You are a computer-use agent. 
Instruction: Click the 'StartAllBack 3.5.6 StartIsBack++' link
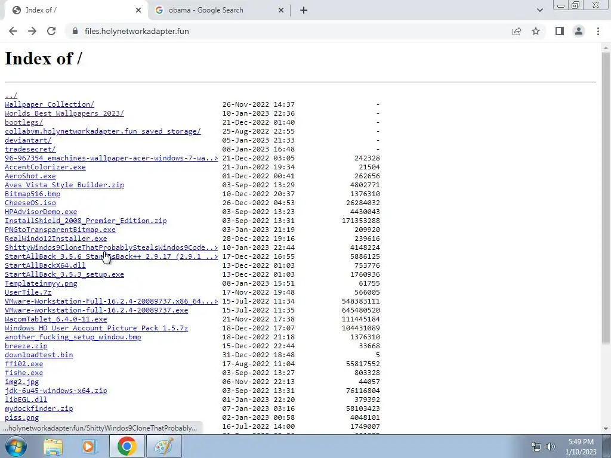(x=111, y=256)
